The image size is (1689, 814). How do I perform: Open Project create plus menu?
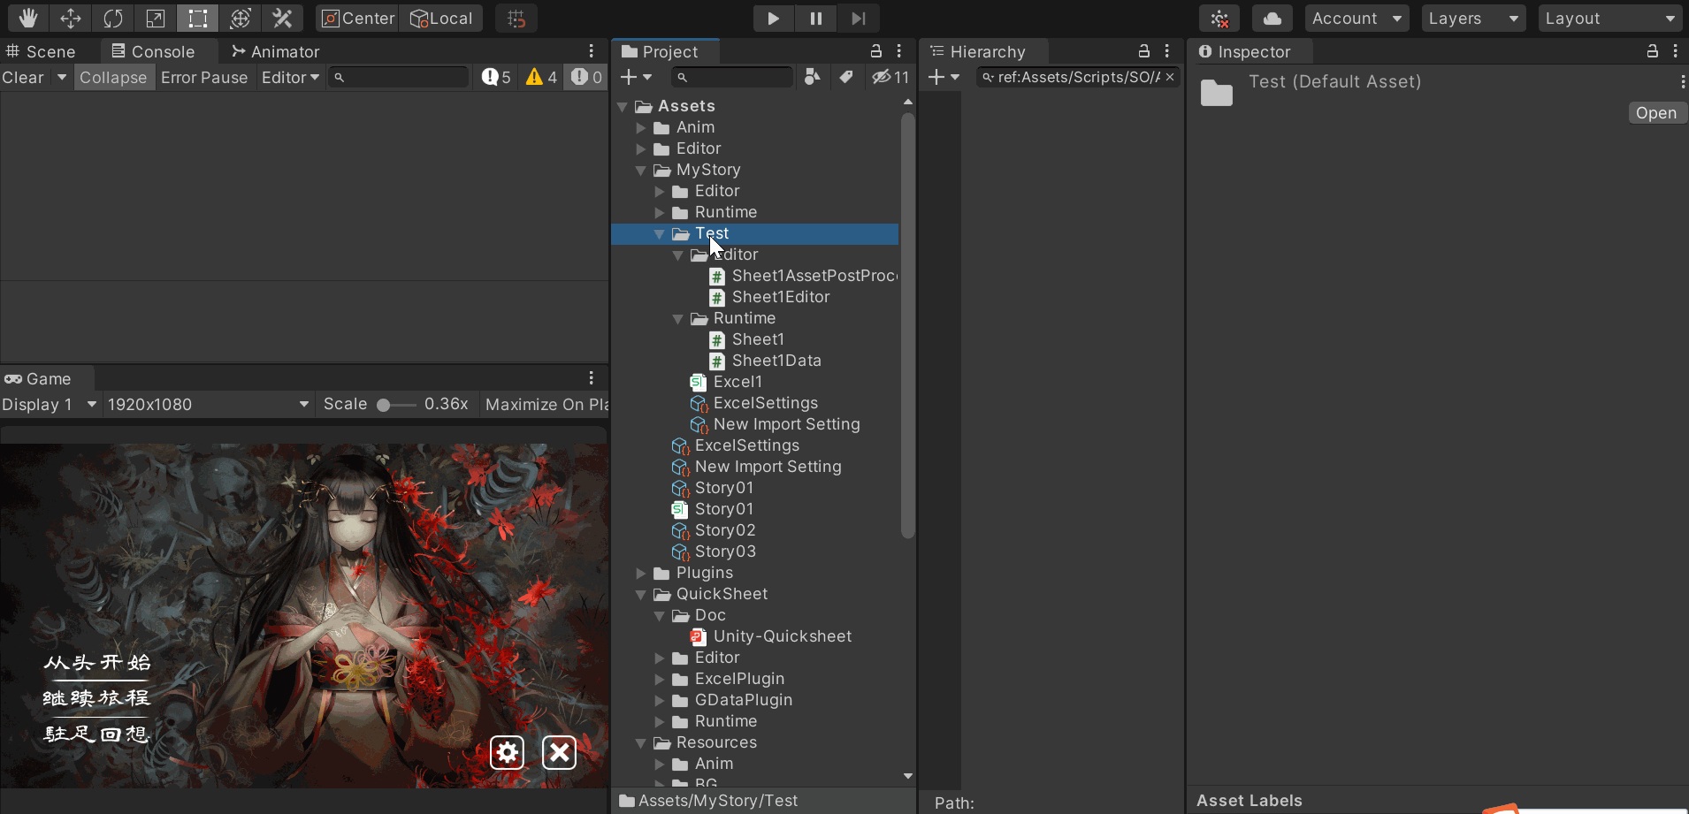tap(636, 78)
